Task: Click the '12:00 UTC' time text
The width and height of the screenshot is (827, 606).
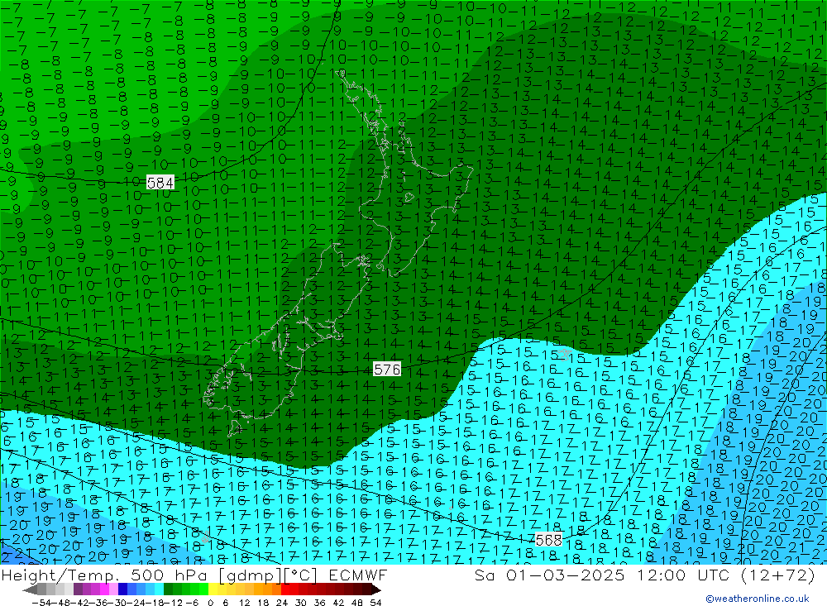Action: (683, 575)
